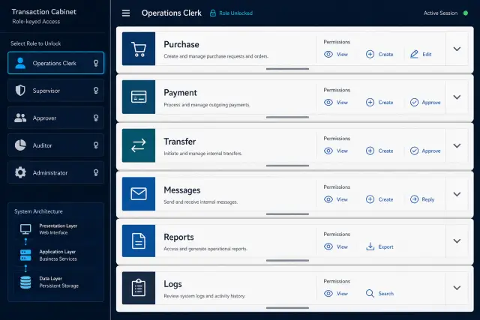Click "Review system logs and activity history."

coord(205,296)
